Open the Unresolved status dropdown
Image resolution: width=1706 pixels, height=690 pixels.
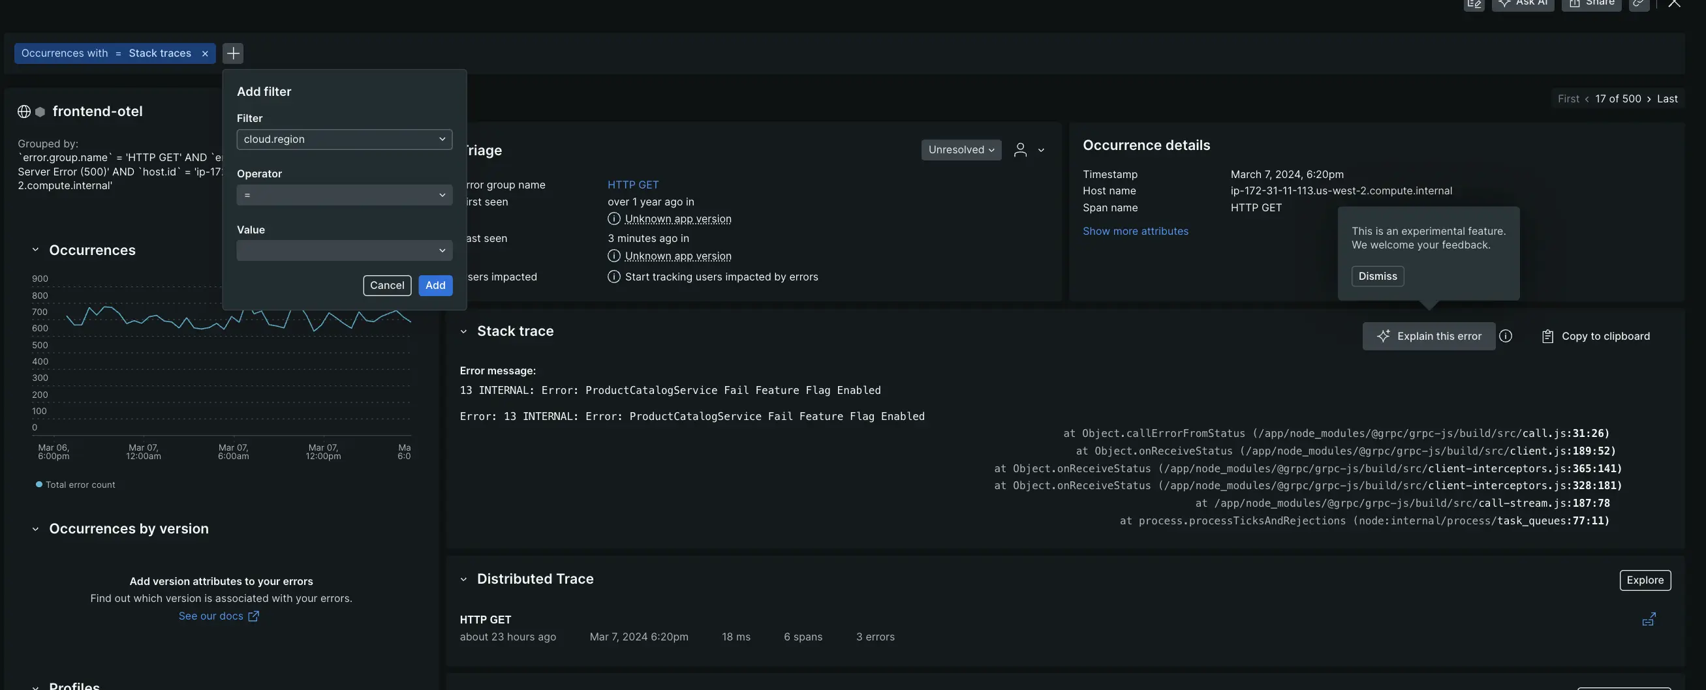click(960, 149)
